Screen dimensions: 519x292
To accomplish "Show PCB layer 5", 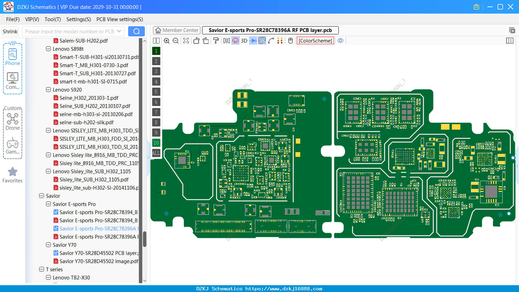I will click(156, 92).
